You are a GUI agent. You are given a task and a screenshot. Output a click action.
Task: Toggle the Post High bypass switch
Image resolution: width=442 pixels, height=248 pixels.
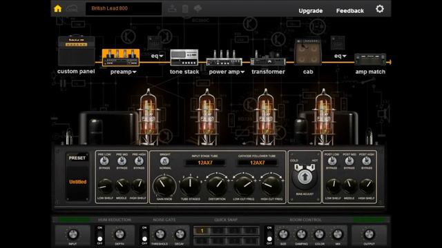(367, 161)
